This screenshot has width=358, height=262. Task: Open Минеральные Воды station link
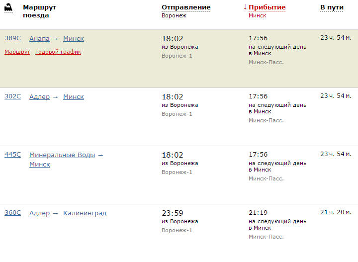coord(62,155)
